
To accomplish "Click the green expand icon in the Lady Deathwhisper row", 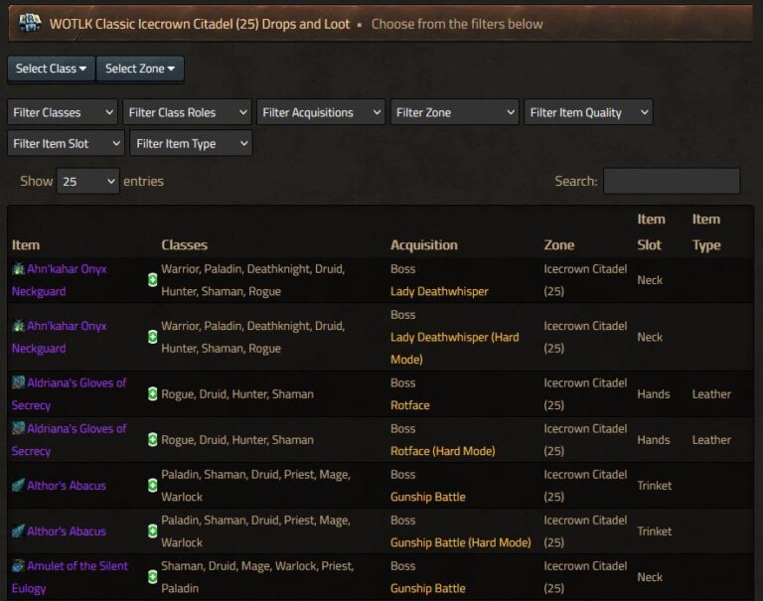I will pos(152,280).
